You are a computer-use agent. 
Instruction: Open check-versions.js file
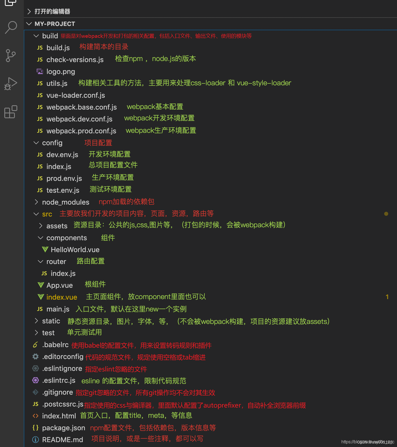(75, 60)
